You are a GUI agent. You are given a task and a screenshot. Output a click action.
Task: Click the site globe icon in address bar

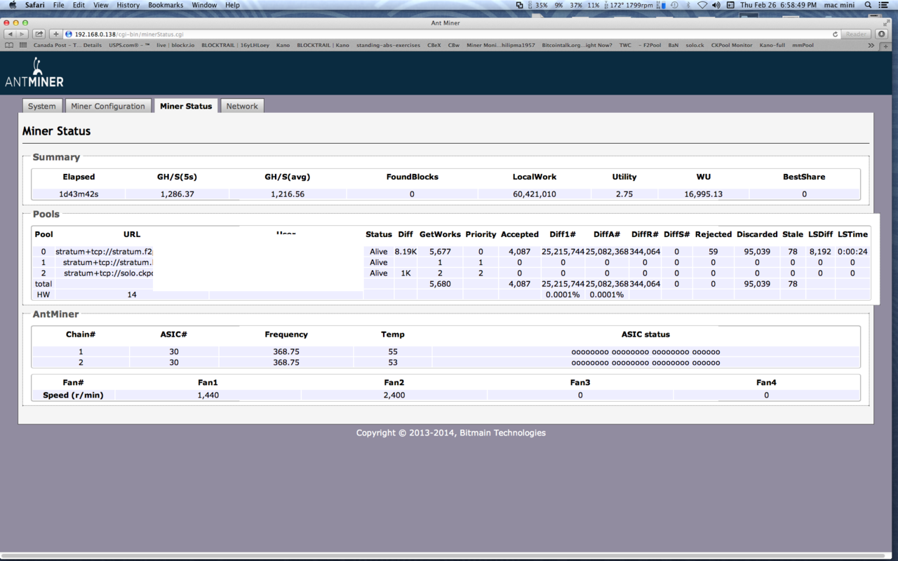pyautogui.click(x=69, y=34)
